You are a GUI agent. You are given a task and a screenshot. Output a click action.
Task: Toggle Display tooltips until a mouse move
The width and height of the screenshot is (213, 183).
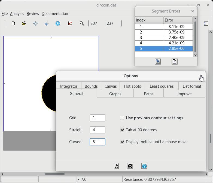pyautogui.click(x=122, y=142)
